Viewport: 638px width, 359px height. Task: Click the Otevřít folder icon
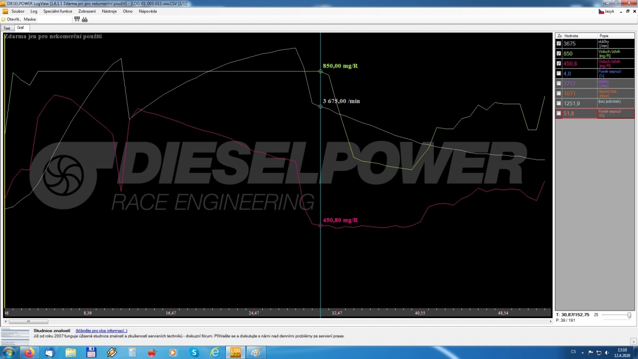tap(3, 19)
